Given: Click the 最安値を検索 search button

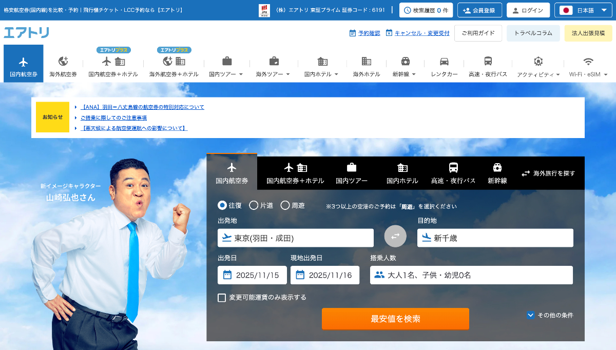Looking at the screenshot, I should pos(395,319).
